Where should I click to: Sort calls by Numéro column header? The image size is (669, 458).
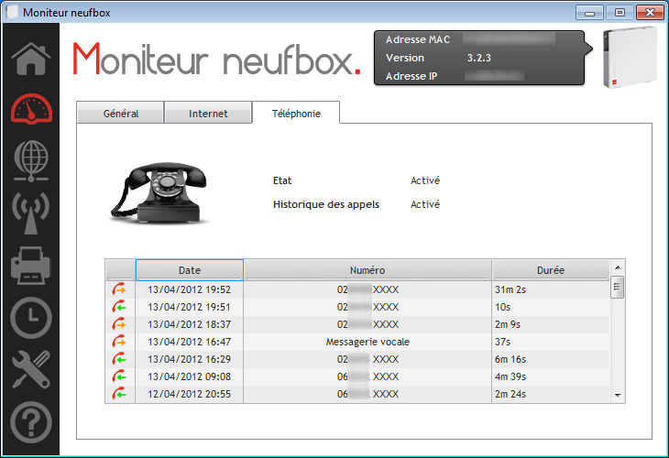click(x=367, y=270)
